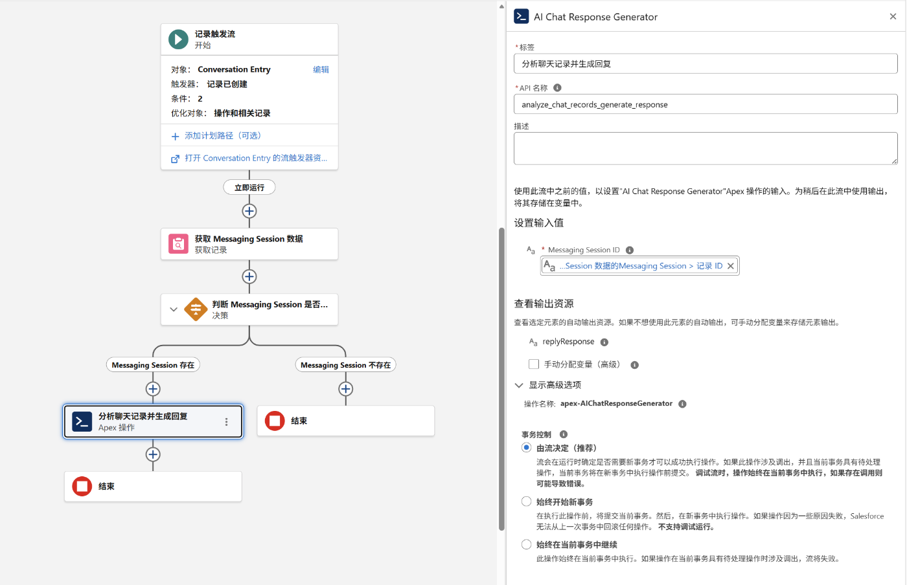This screenshot has height=585, width=907.
Task: Click the 立即运行 path label
Action: click(x=249, y=188)
